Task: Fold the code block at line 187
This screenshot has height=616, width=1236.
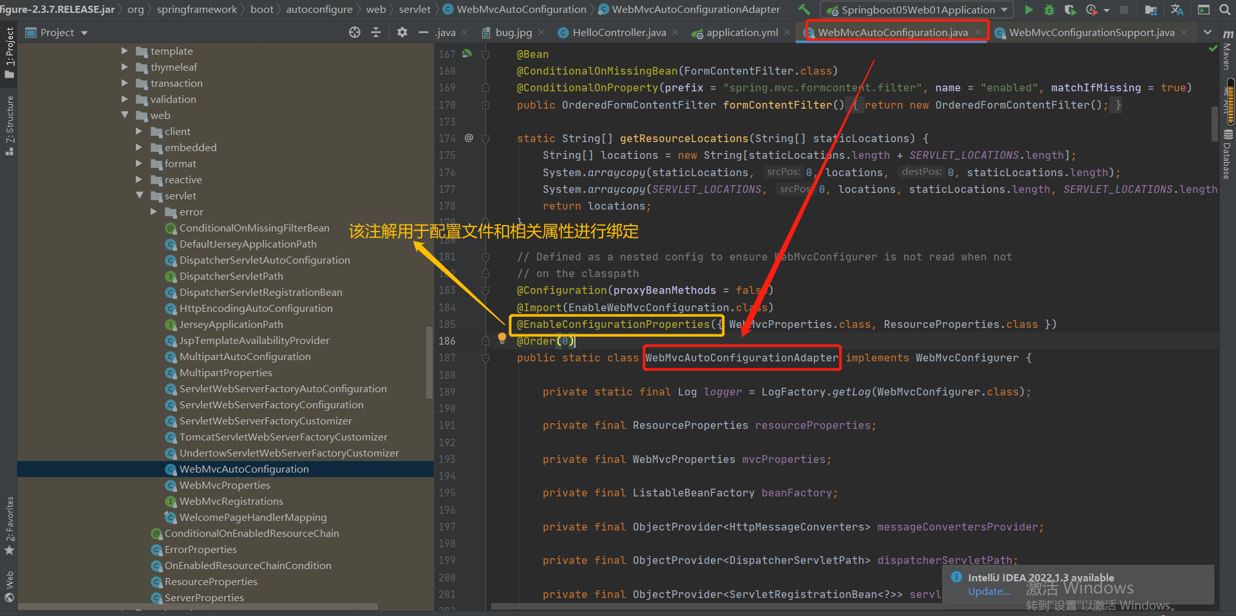Action: 485,358
